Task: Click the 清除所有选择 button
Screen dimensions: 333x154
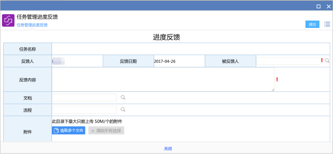Action: coord(106,130)
